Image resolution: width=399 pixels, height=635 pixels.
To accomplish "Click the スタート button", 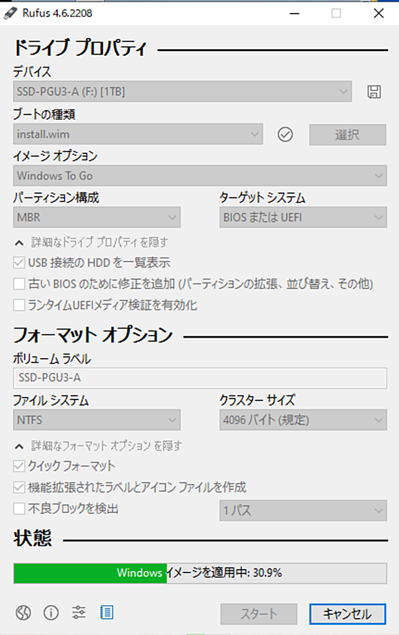I will pyautogui.click(x=259, y=614).
